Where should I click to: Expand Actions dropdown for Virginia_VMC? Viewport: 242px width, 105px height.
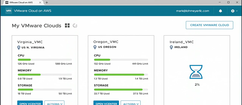[54, 103]
